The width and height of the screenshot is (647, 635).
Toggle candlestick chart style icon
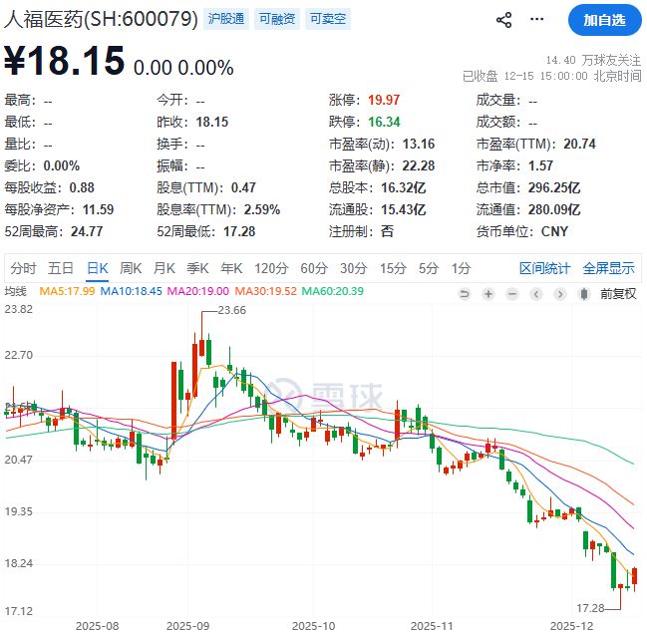pos(584,294)
